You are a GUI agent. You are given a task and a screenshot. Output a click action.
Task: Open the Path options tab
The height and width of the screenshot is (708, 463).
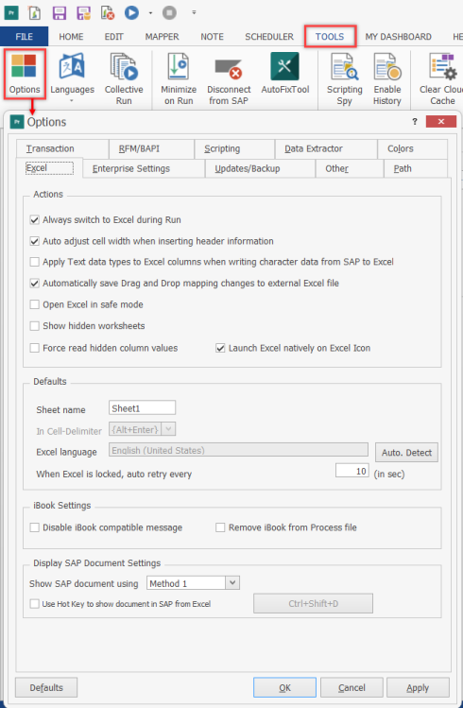tap(416, 168)
